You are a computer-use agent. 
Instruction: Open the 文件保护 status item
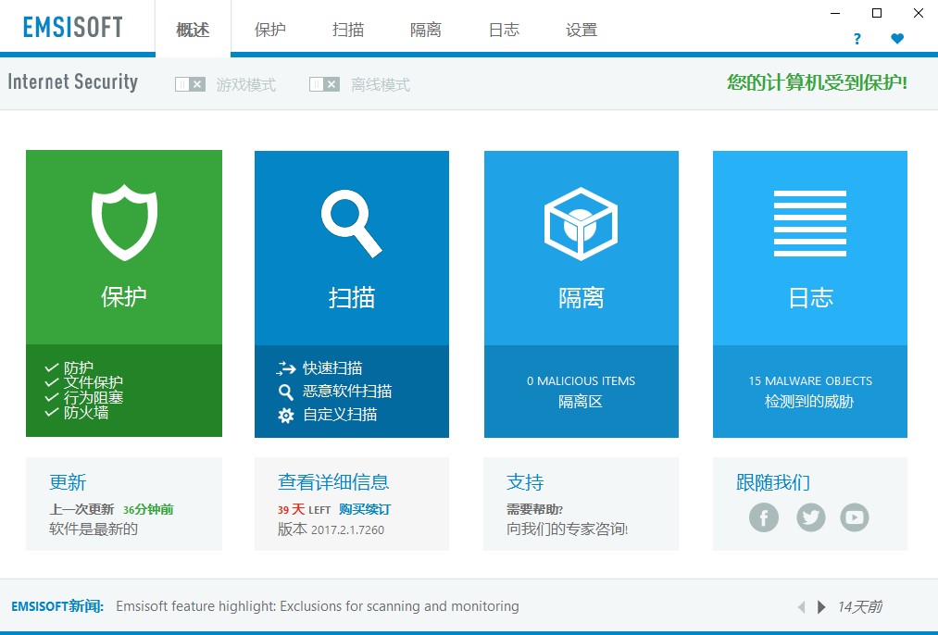(x=83, y=382)
